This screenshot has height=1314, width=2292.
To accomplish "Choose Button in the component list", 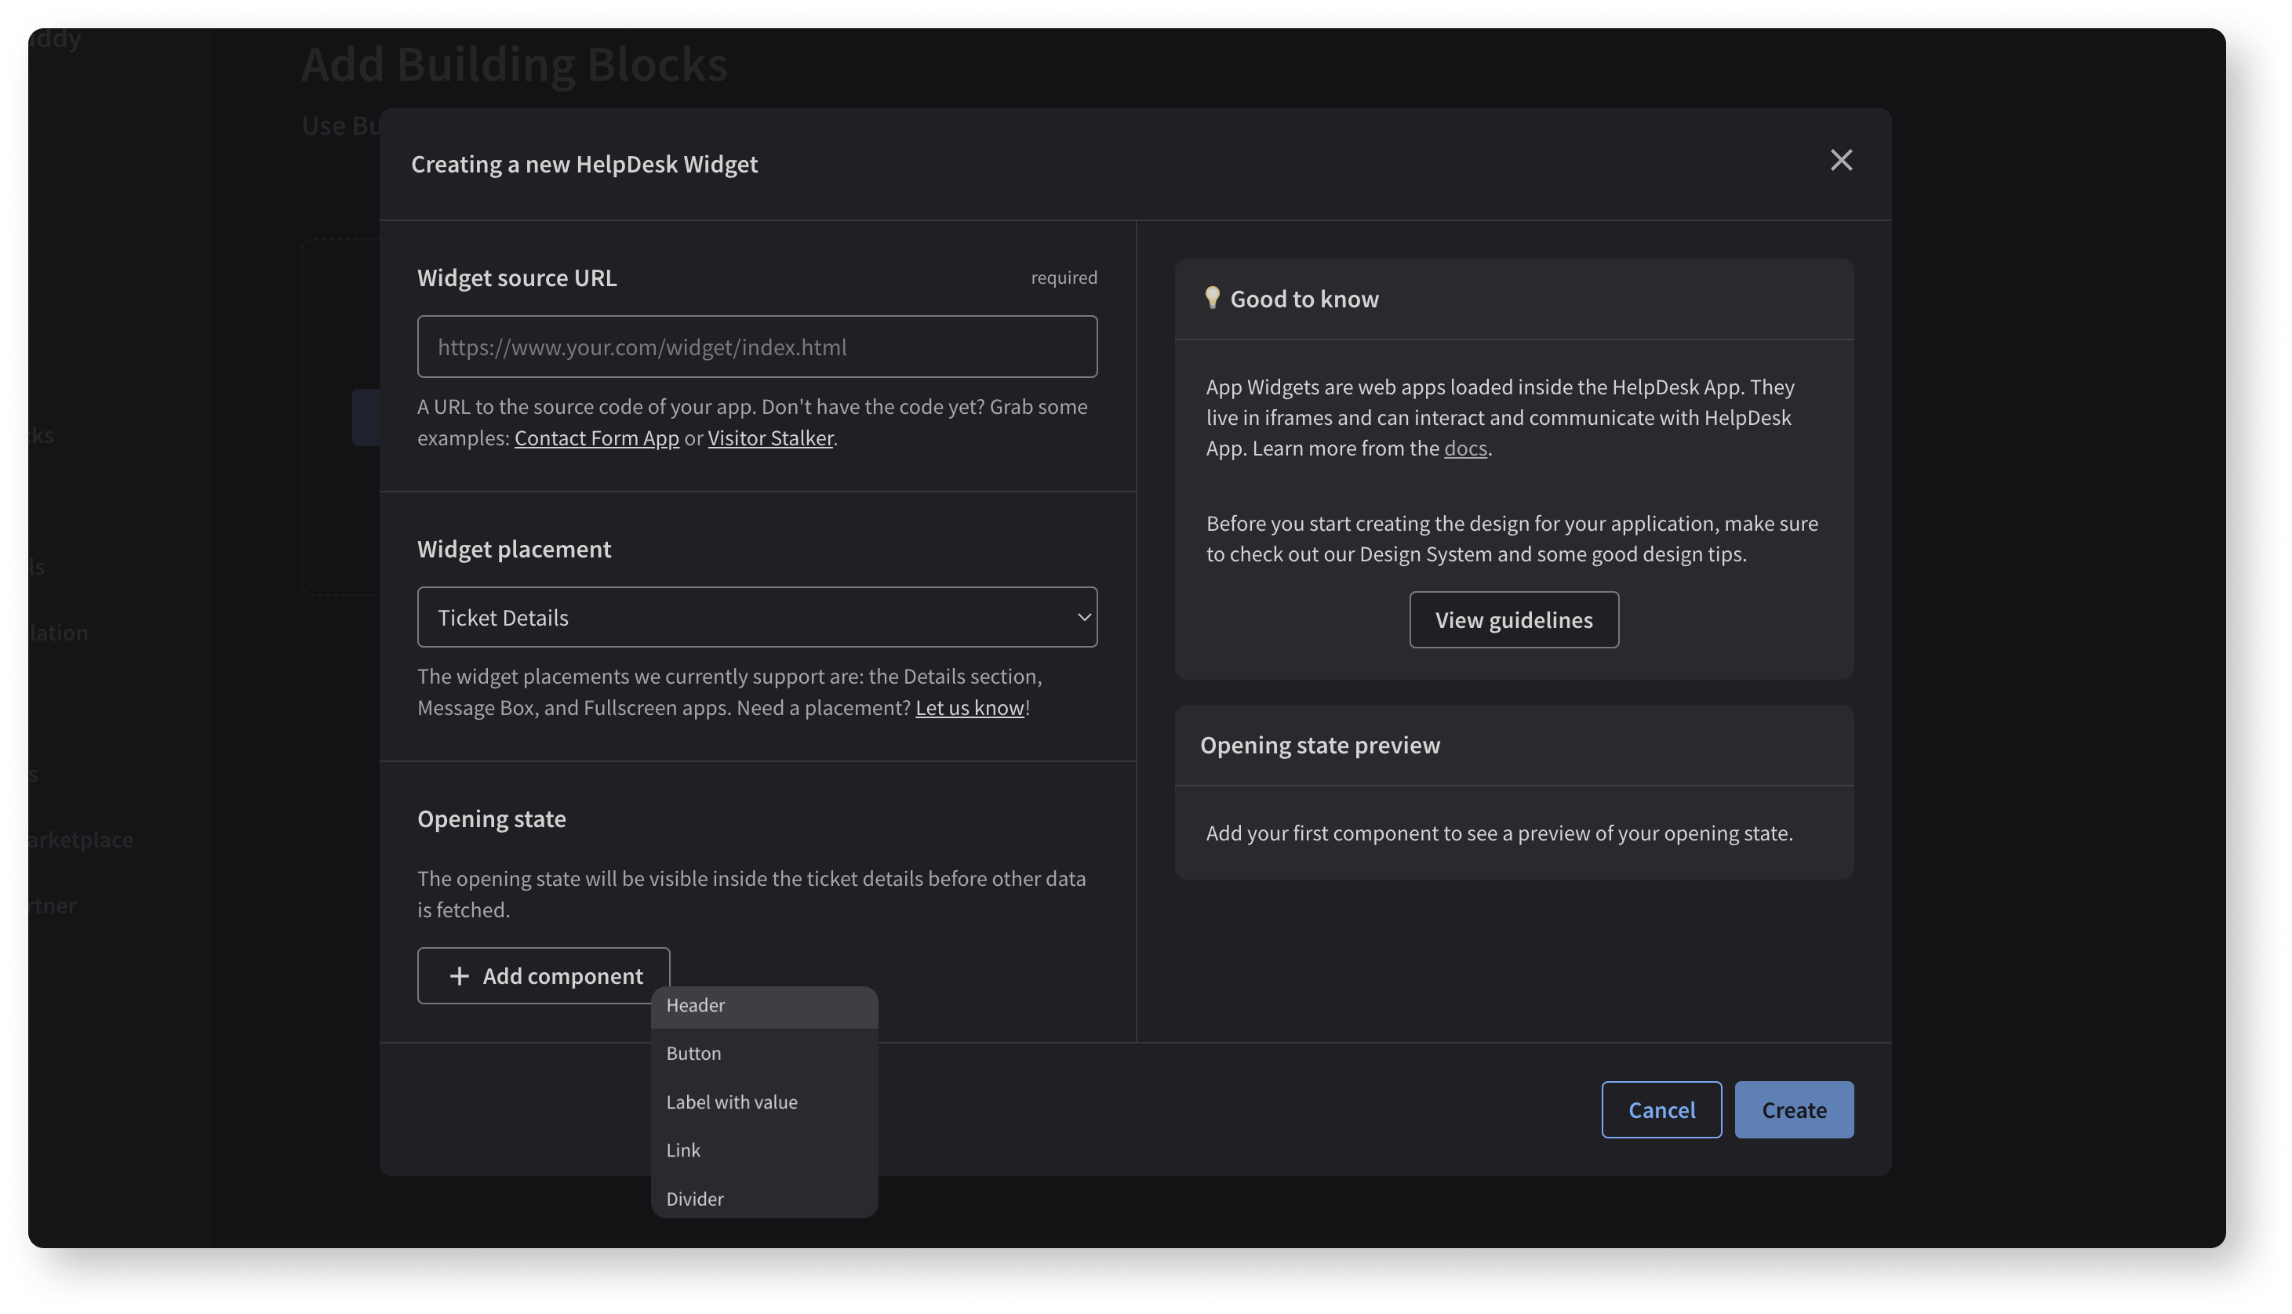I will click(693, 1053).
